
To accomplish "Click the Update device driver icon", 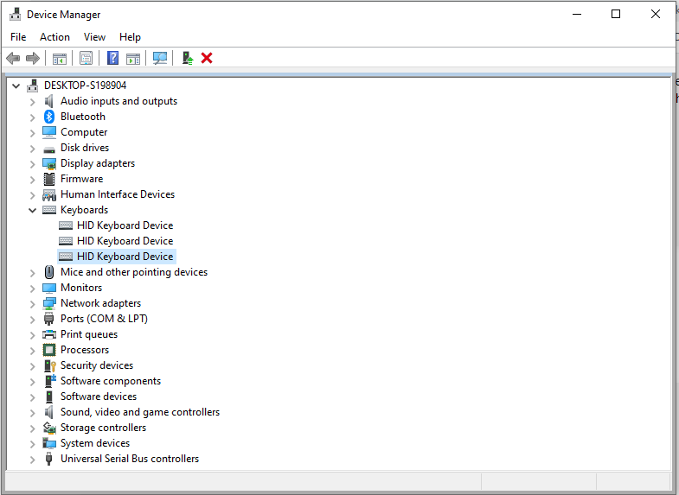I will click(187, 58).
